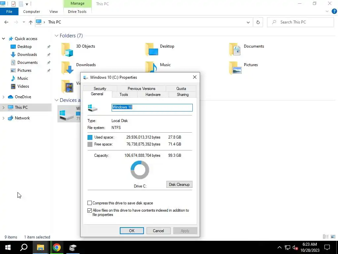Image resolution: width=338 pixels, height=254 pixels.
Task: Open the Downloads folder icon in Folders
Action: tap(67, 68)
